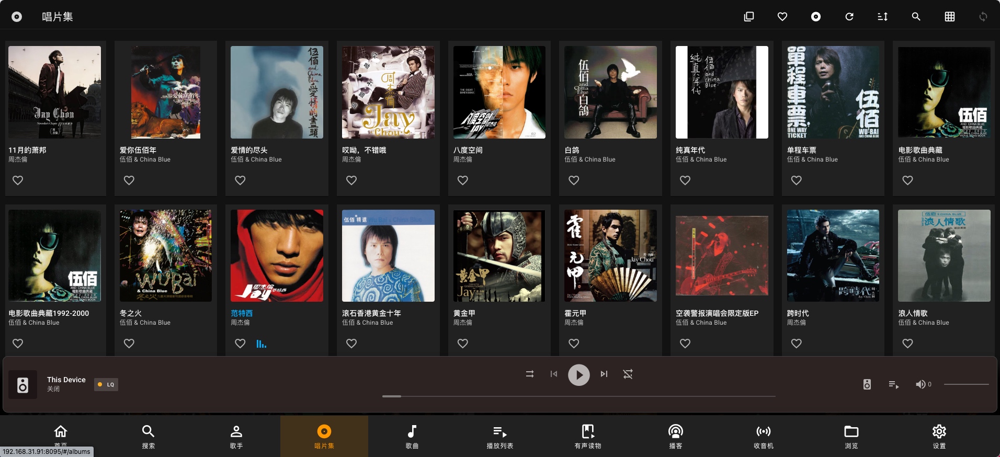The height and width of the screenshot is (457, 1000).
Task: Open the 收音机 radio tab
Action: point(764,437)
